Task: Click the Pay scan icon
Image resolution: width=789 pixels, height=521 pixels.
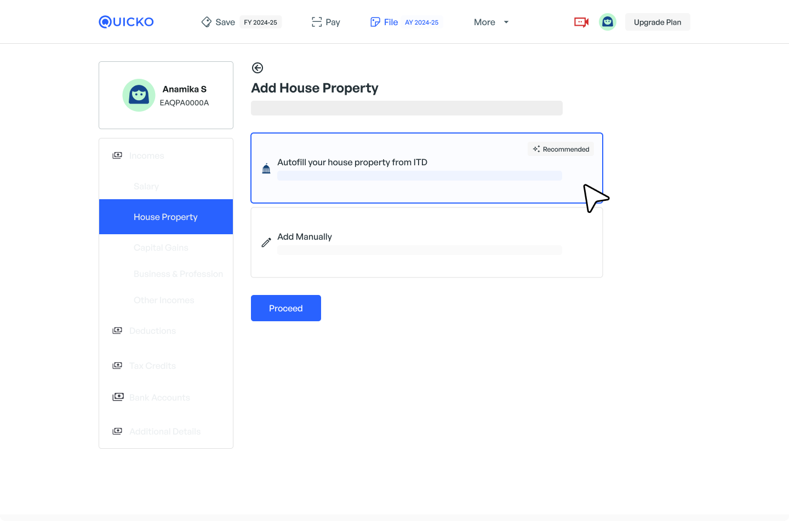Action: (317, 22)
